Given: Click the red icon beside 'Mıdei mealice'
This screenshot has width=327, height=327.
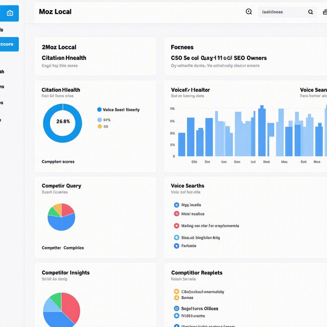Looking at the screenshot, I should pos(176,214).
